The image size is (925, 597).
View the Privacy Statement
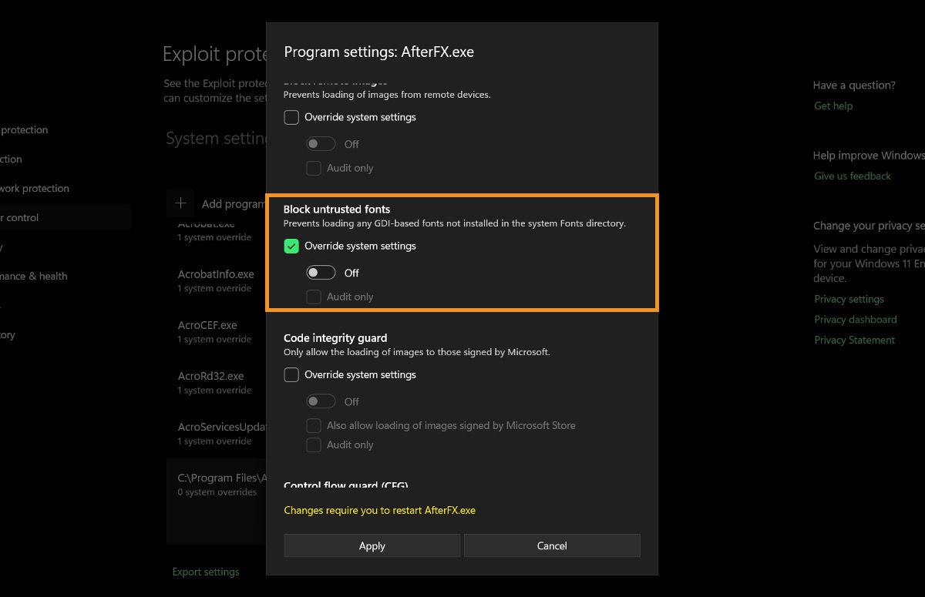tap(854, 340)
